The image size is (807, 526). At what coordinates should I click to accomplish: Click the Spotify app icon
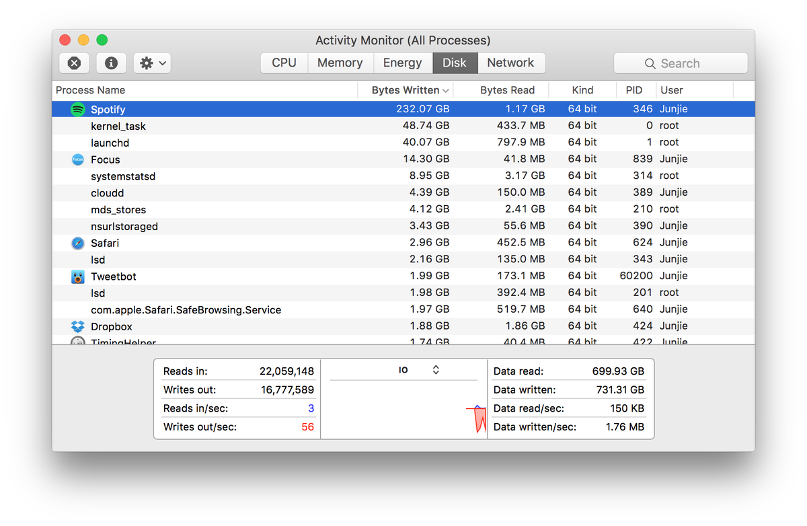pos(78,109)
